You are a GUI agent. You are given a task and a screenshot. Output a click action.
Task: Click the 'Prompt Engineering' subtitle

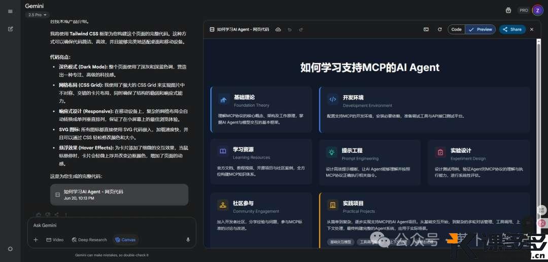[360, 158]
